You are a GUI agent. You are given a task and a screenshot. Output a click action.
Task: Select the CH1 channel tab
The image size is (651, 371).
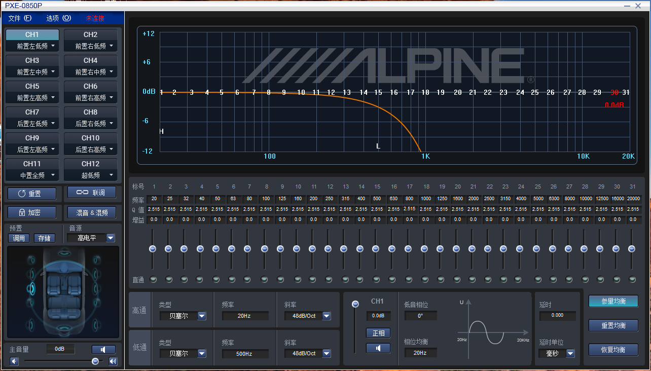[x=32, y=34]
